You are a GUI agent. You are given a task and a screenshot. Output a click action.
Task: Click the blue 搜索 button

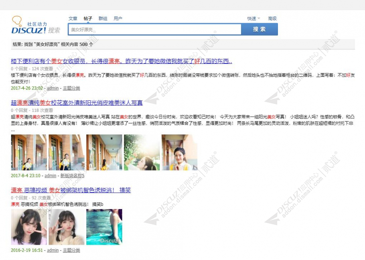(260, 29)
